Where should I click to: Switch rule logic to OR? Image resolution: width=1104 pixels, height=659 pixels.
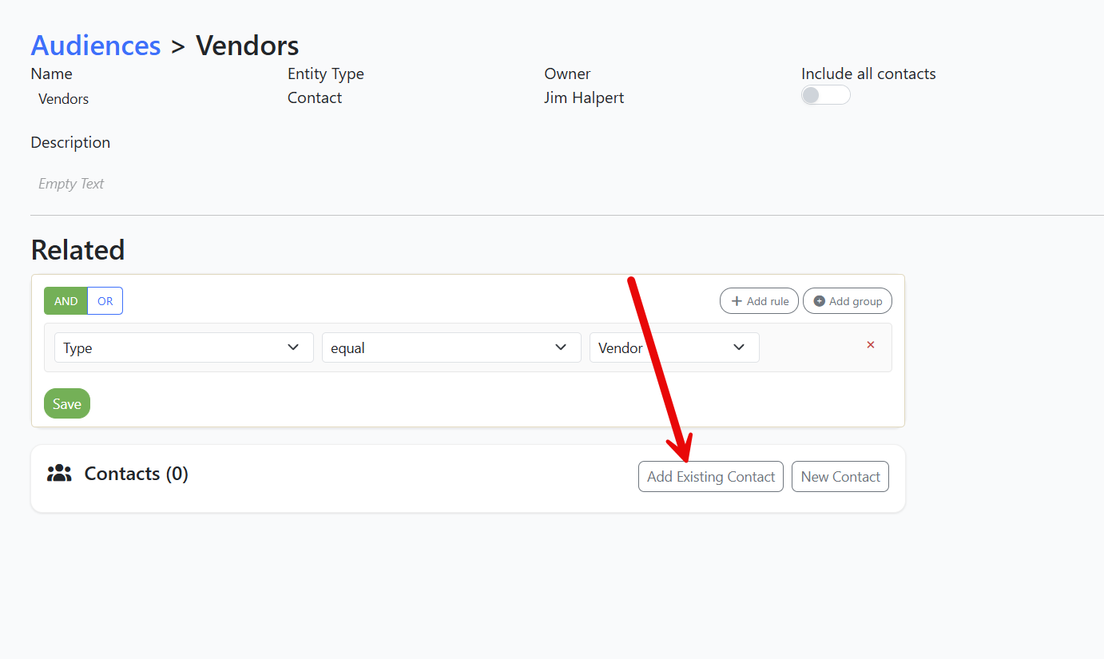pyautogui.click(x=105, y=301)
